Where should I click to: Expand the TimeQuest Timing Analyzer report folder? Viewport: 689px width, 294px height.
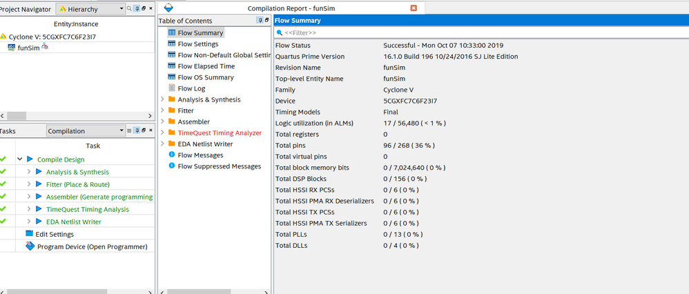(162, 133)
